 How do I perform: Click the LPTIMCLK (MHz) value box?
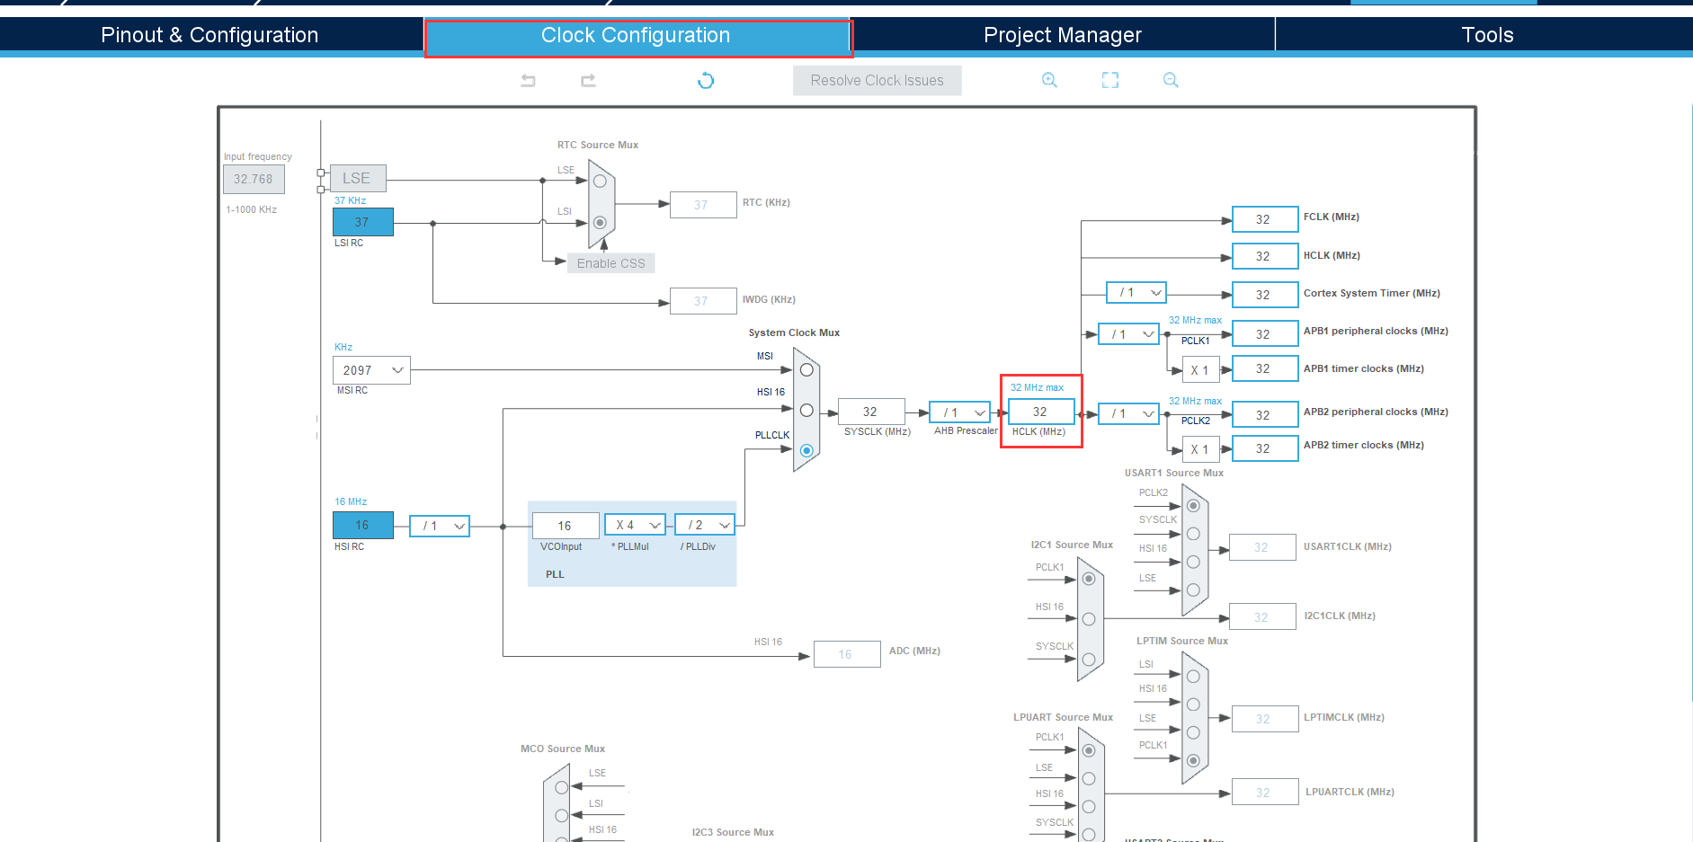pyautogui.click(x=1265, y=719)
